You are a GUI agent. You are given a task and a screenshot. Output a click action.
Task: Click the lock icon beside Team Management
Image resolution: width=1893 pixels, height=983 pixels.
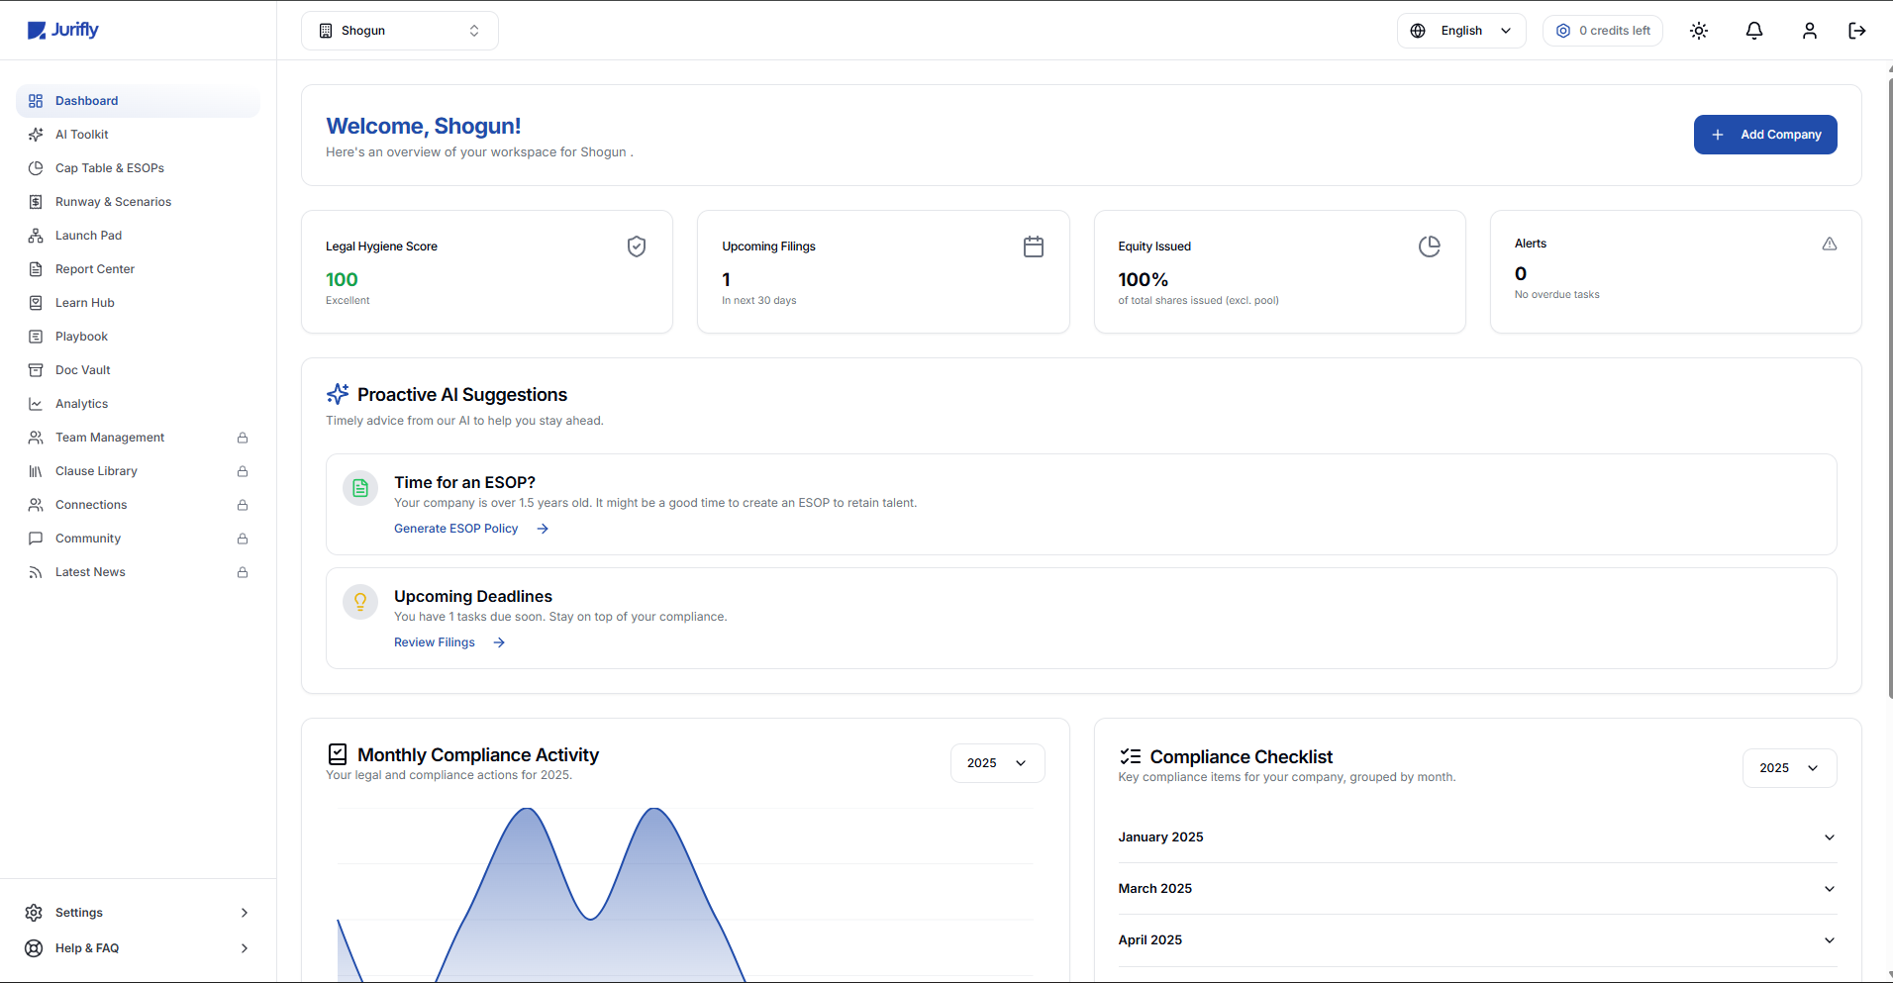click(x=243, y=438)
